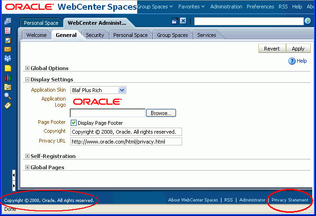This screenshot has height=216, width=316.
Task: Switch to the Services subtab
Action: tap(206, 35)
